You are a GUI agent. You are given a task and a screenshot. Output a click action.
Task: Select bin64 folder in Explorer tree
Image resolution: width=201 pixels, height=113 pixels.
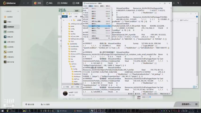pos(71,26)
